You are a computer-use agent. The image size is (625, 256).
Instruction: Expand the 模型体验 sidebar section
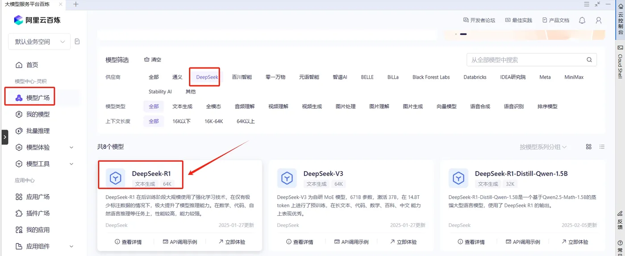click(71, 147)
